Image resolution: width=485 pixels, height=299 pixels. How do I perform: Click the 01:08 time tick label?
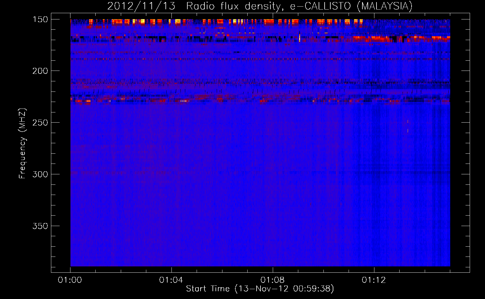point(272,280)
